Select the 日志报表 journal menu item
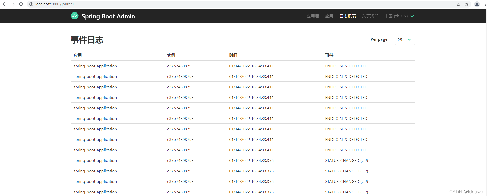Image resolution: width=487 pixels, height=196 pixels. click(348, 16)
